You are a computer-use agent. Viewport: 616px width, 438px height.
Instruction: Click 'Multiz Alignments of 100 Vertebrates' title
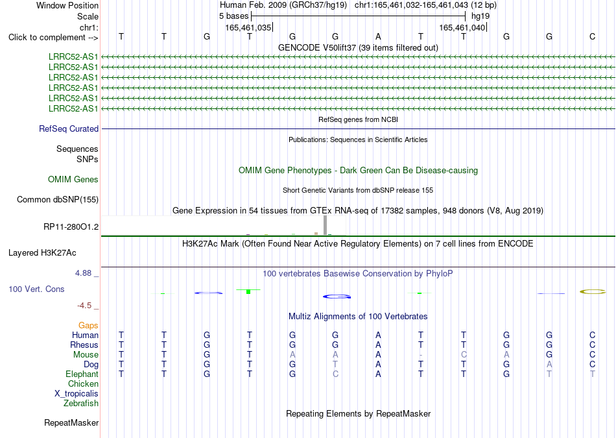358,316
